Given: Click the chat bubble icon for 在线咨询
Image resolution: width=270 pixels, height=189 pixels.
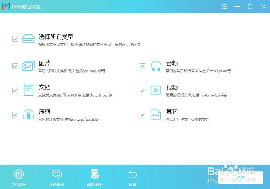Looking at the screenshot, I should (x=56, y=174).
